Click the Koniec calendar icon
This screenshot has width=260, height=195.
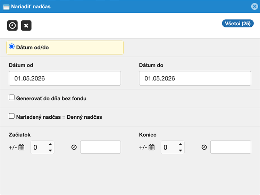point(152,147)
